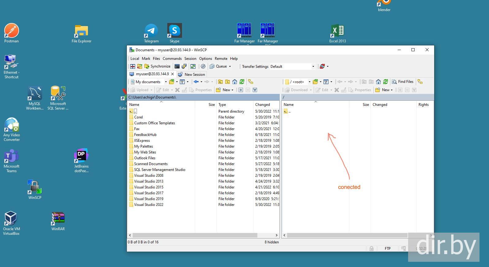Expand the remote / <root> path dropdown
489x267 pixels.
click(309, 82)
